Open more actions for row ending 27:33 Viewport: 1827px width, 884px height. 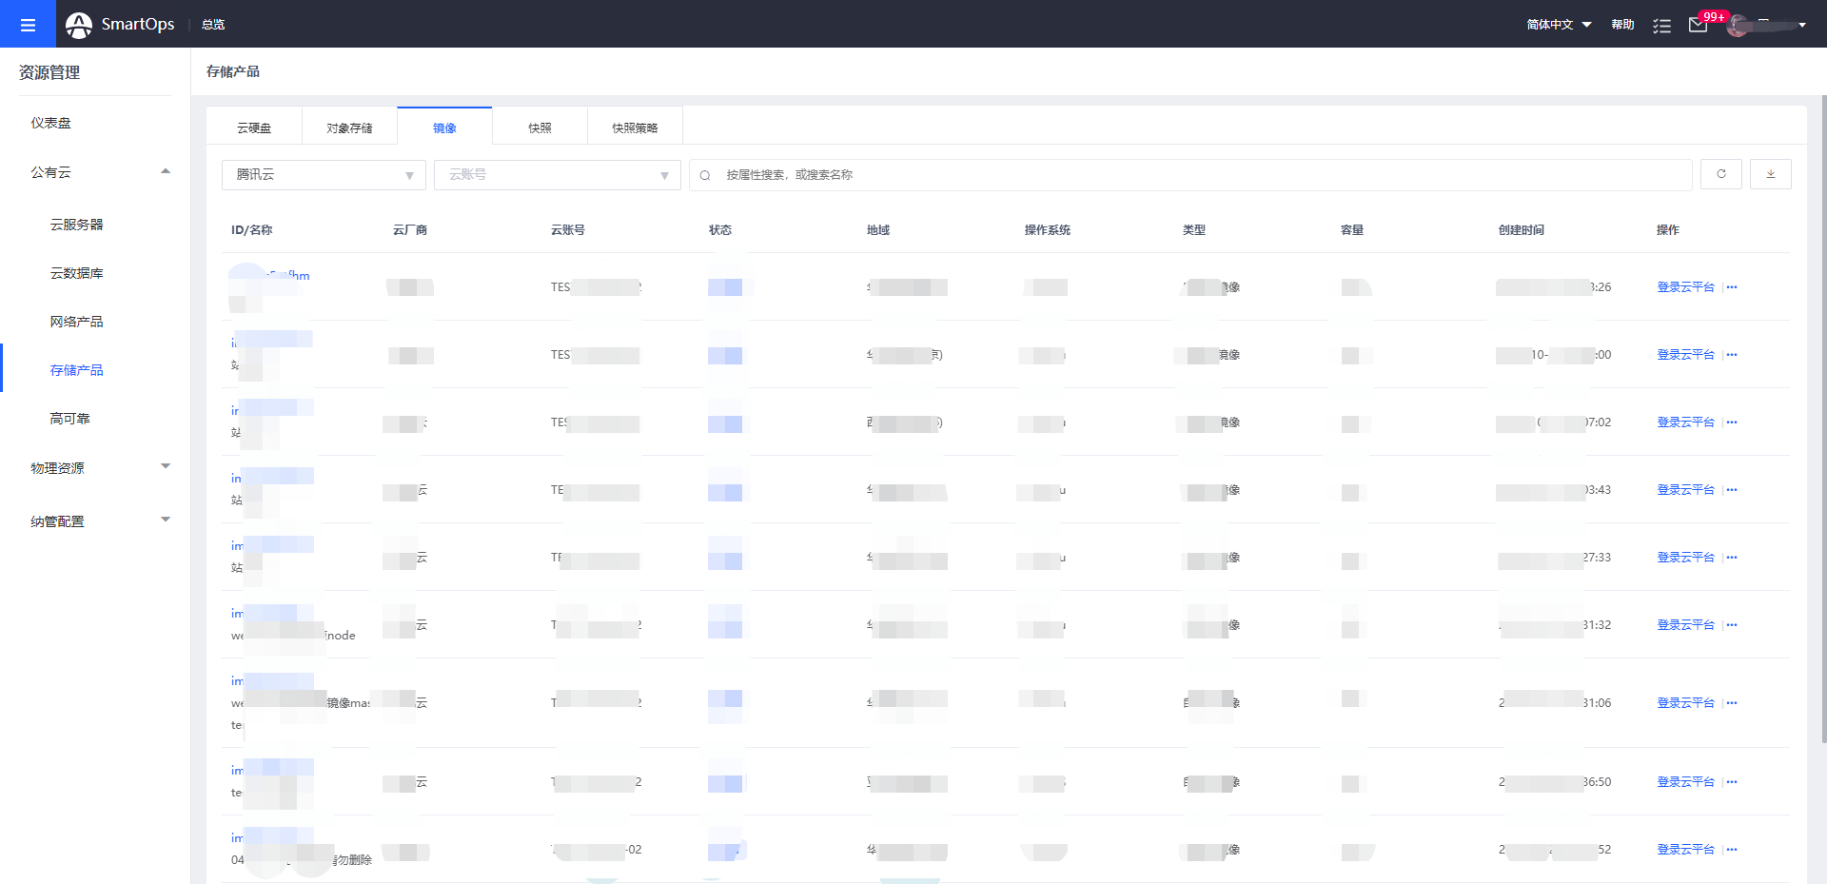1732,558
